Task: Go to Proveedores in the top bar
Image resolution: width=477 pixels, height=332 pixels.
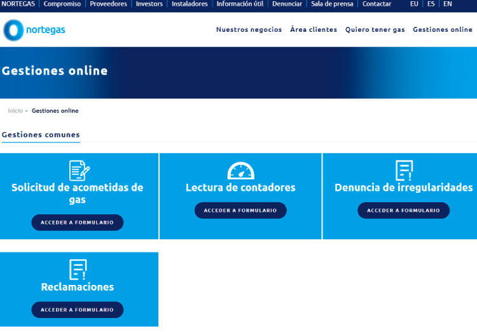Action: [108, 4]
